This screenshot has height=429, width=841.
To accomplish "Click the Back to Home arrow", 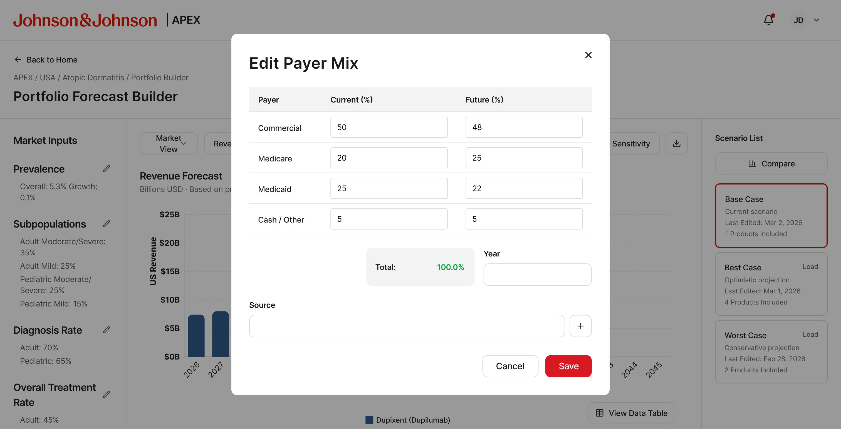I will pos(18,60).
